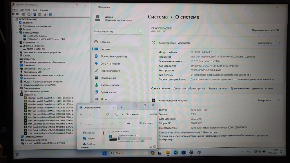This screenshot has width=290, height=163.
Task: Expand the Bluetooth node in Device Manager
Action: (x=17, y=23)
